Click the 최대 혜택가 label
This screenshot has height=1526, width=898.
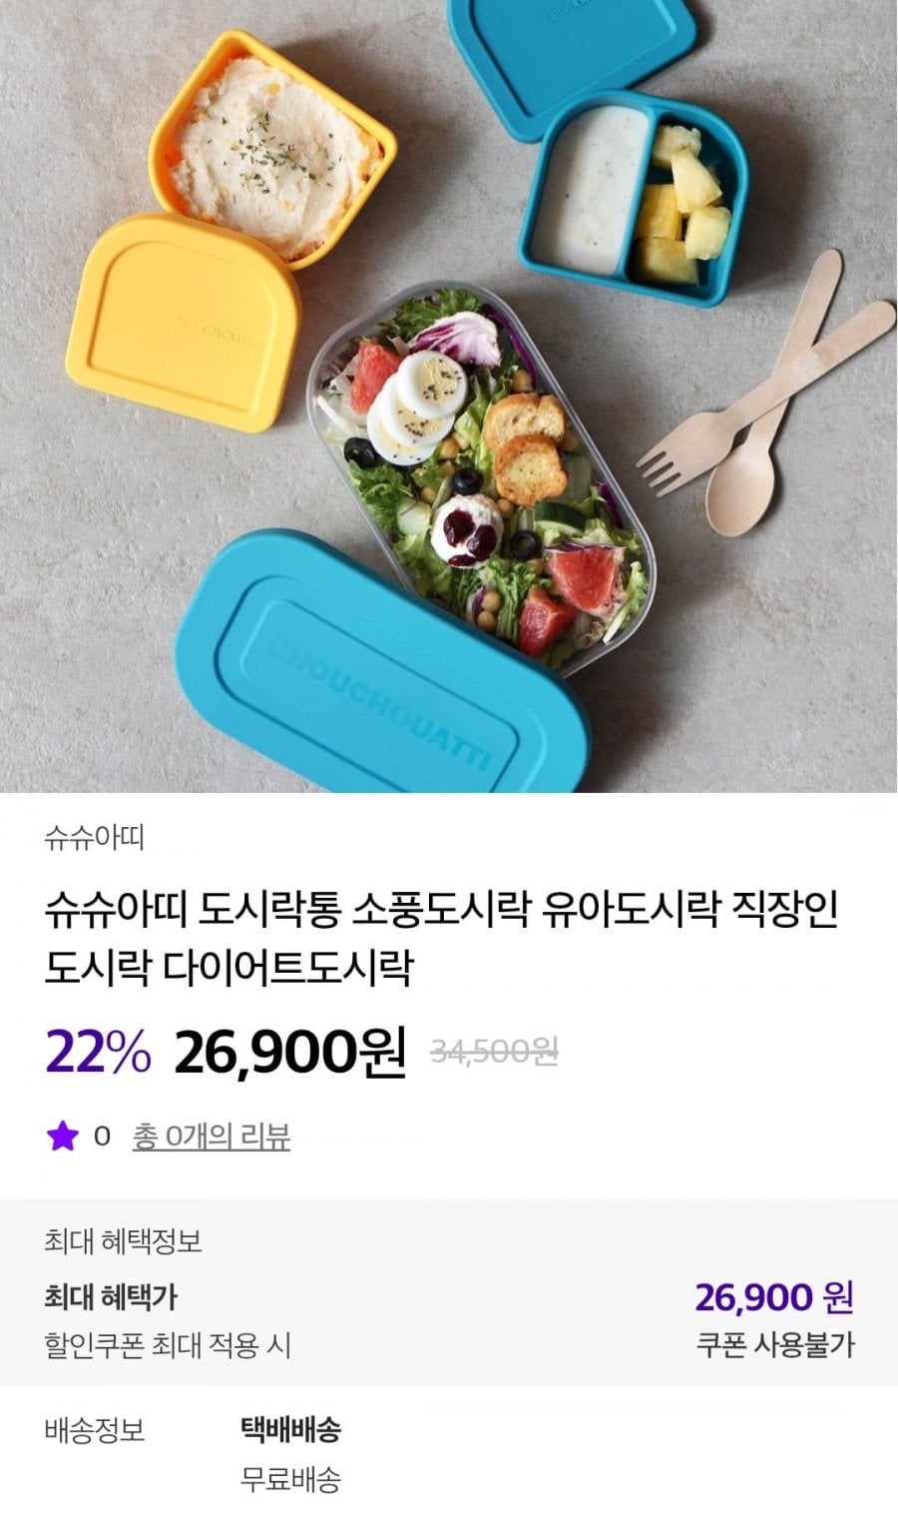[x=111, y=1297]
